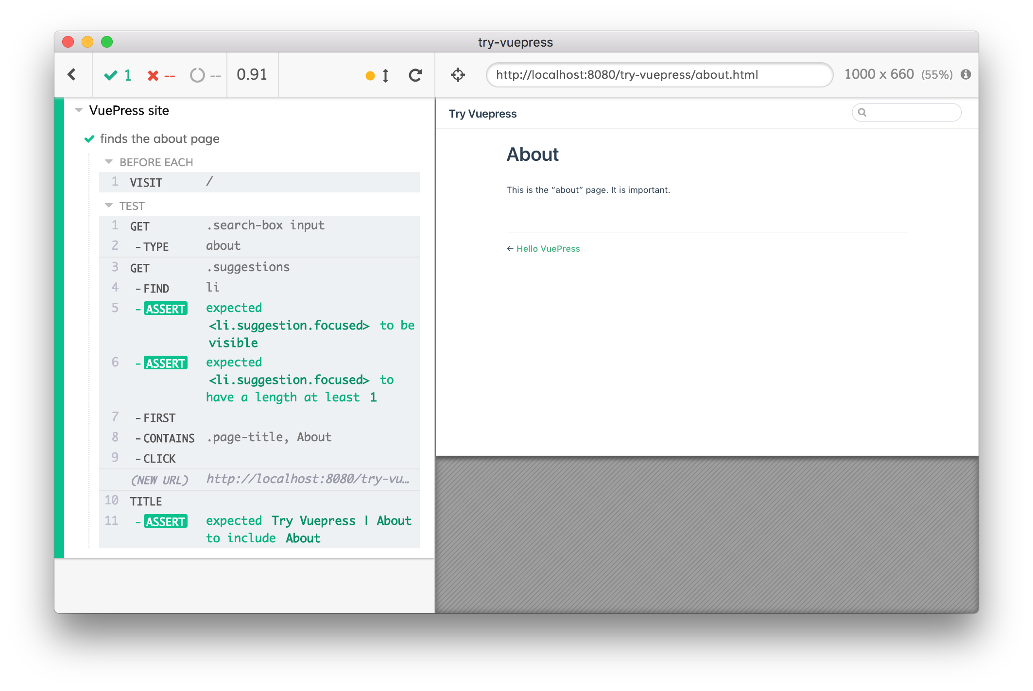Select CONTAINS .page-title, About command
This screenshot has width=1033, height=691.
(x=259, y=438)
